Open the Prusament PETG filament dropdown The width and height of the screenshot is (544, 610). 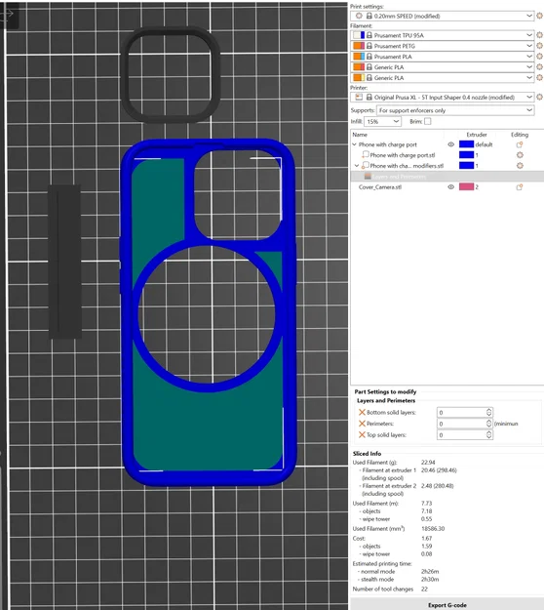pyautogui.click(x=529, y=46)
